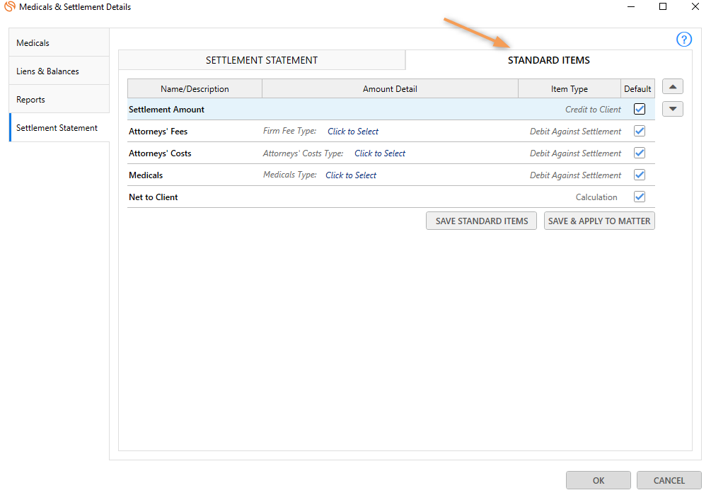Select Firm Fee Type via Click to Select
Screen dimensions: 711x495
point(353,132)
